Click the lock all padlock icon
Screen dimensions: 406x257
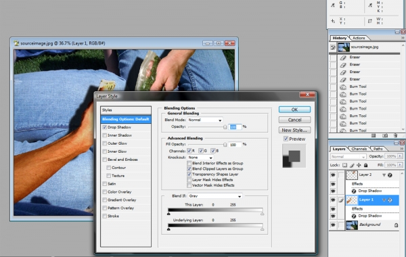point(365,165)
